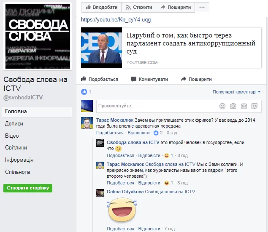Click the Вподобати page like button

coord(101,7)
